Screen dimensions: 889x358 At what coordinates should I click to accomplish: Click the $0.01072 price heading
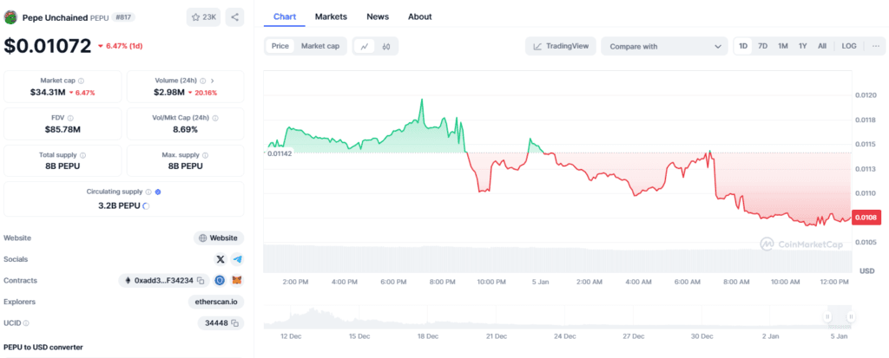(48, 46)
